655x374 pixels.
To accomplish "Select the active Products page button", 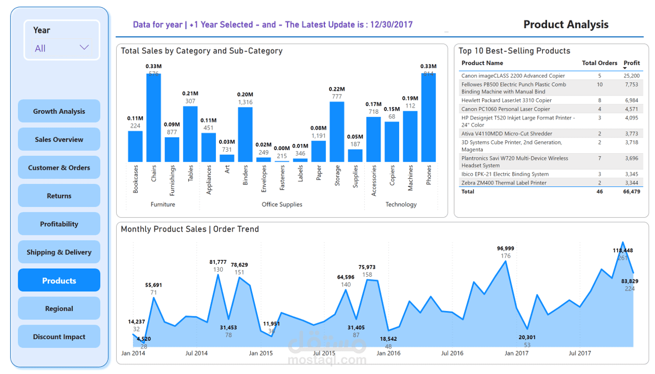I will click(x=59, y=280).
